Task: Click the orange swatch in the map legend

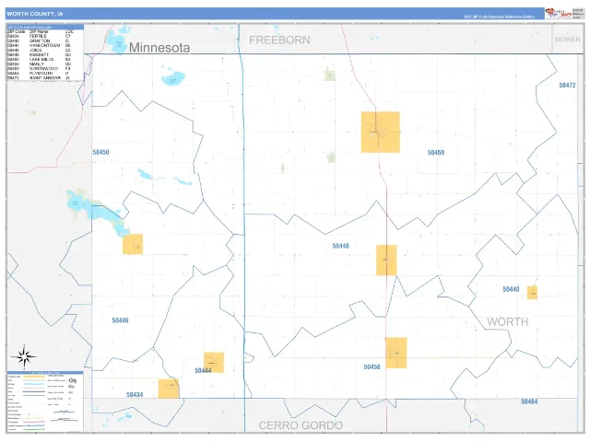Action: pos(34,377)
